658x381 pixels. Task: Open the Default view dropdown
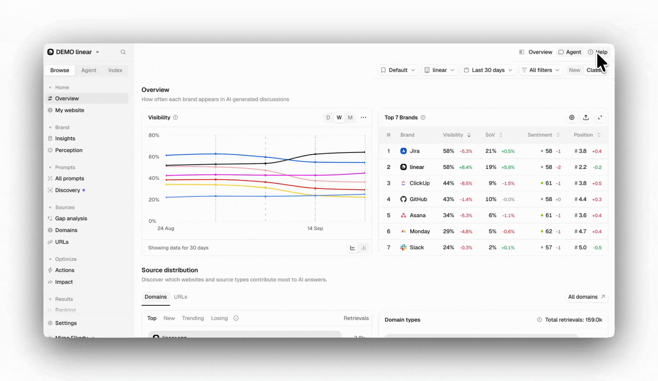398,70
